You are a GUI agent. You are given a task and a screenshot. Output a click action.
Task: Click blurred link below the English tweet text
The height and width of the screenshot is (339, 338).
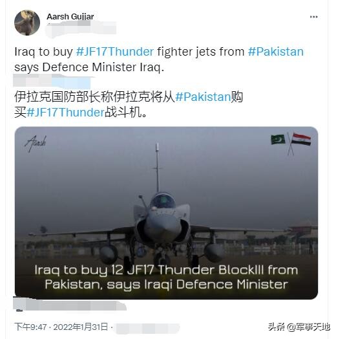pos(52,81)
